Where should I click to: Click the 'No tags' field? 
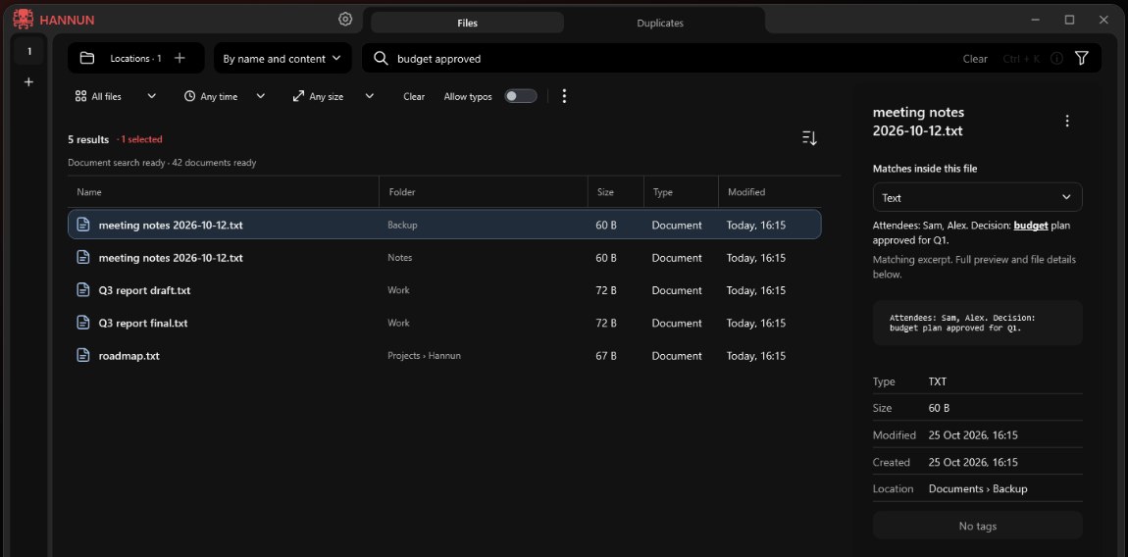[977, 526]
